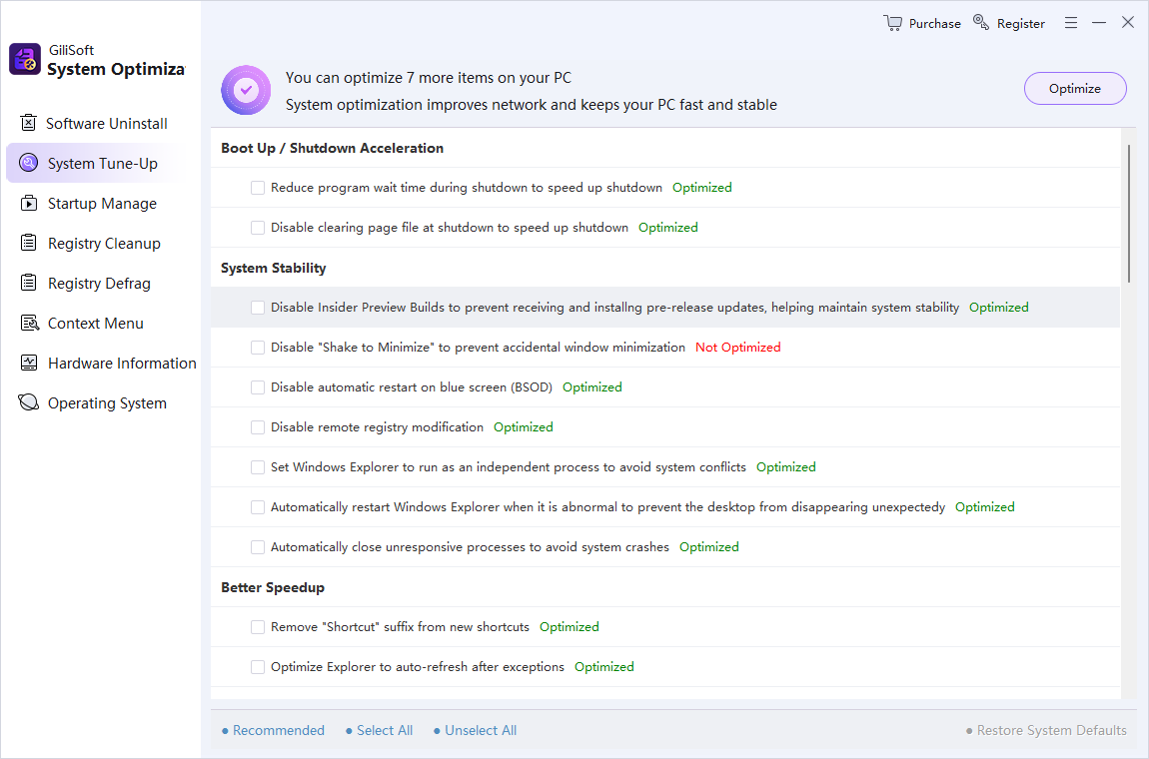
Task: Click the Context Menu search-list icon
Action: pos(29,324)
